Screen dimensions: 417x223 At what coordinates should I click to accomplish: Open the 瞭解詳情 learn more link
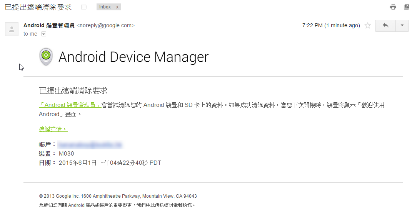coord(53,129)
